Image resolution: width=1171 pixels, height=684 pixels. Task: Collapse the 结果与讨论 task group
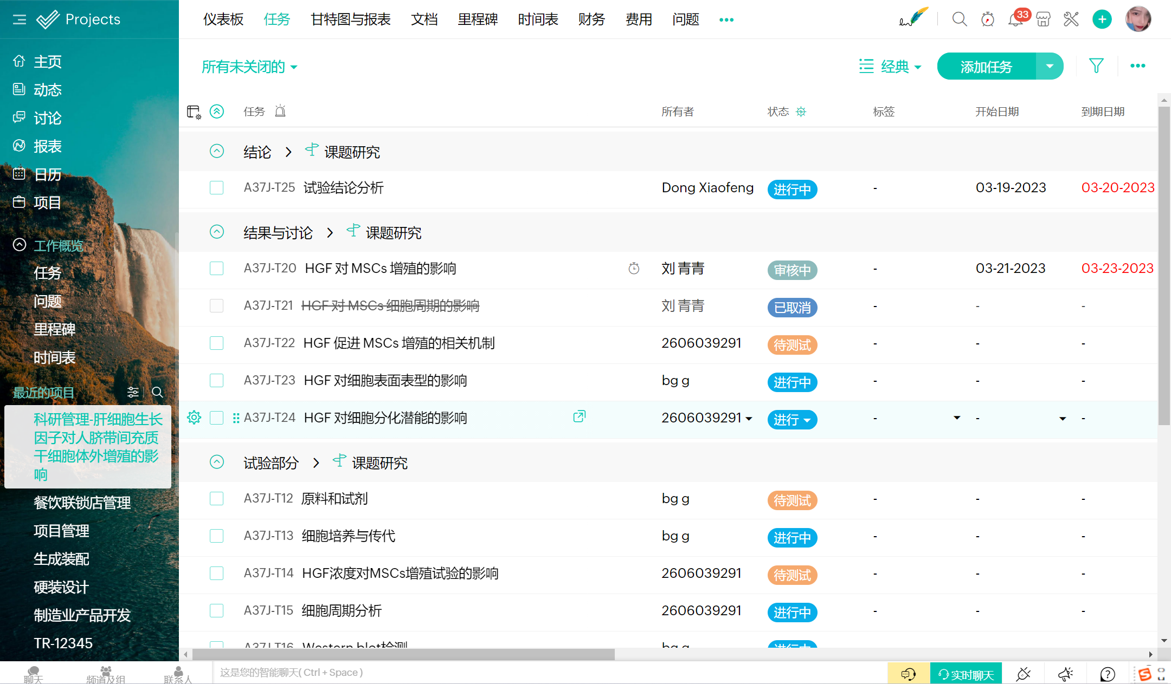tap(216, 232)
